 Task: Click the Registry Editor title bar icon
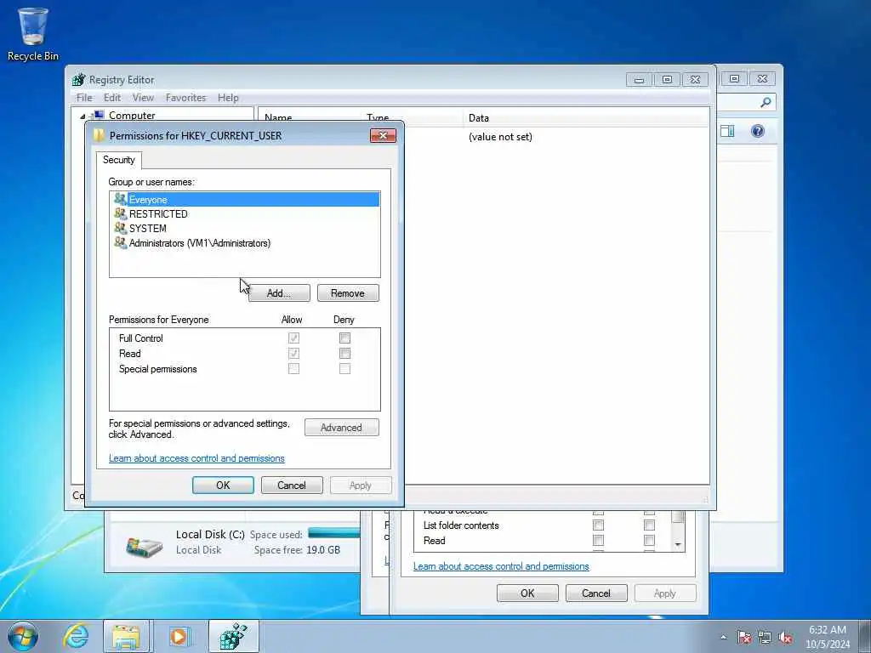(79, 79)
